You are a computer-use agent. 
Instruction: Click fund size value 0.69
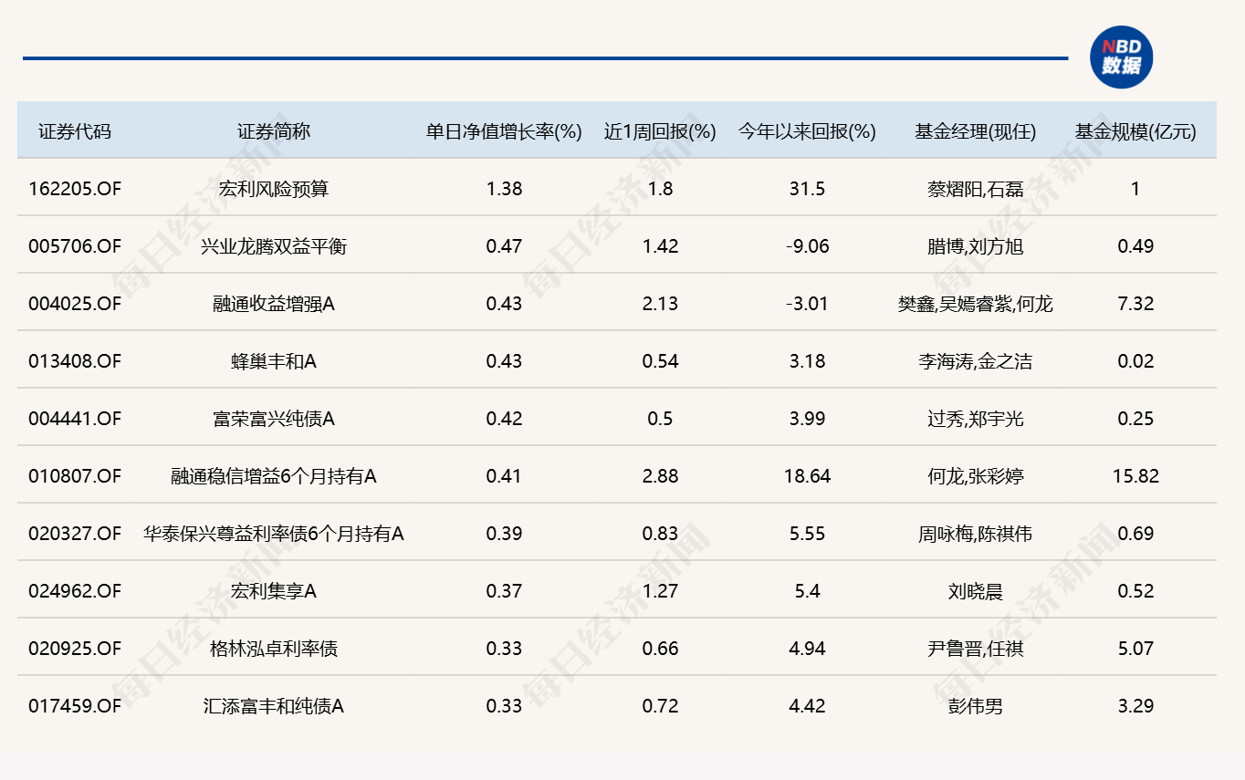click(1135, 534)
